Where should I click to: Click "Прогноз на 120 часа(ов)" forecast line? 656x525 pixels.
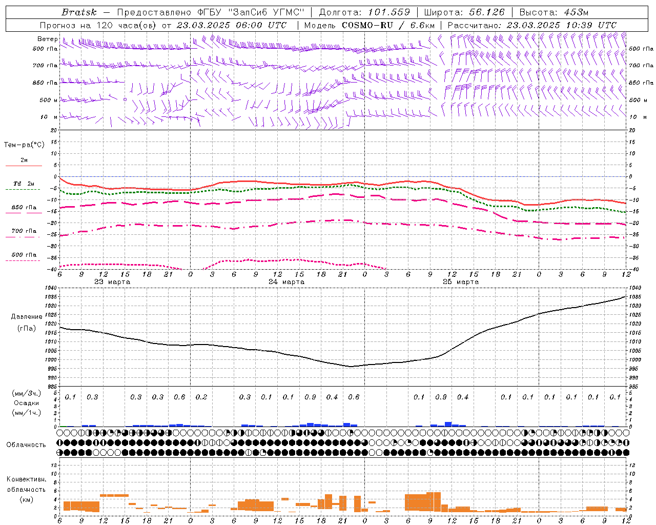pos(98,25)
